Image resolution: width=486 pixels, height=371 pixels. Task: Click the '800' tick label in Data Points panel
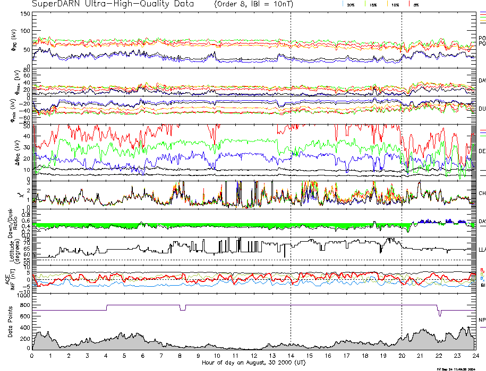pyautogui.click(x=25, y=305)
